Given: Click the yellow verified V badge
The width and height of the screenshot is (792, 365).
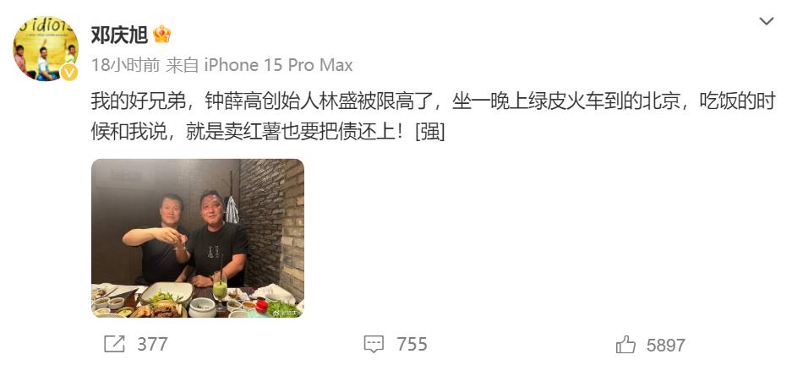Looking at the screenshot, I should pos(69,73).
